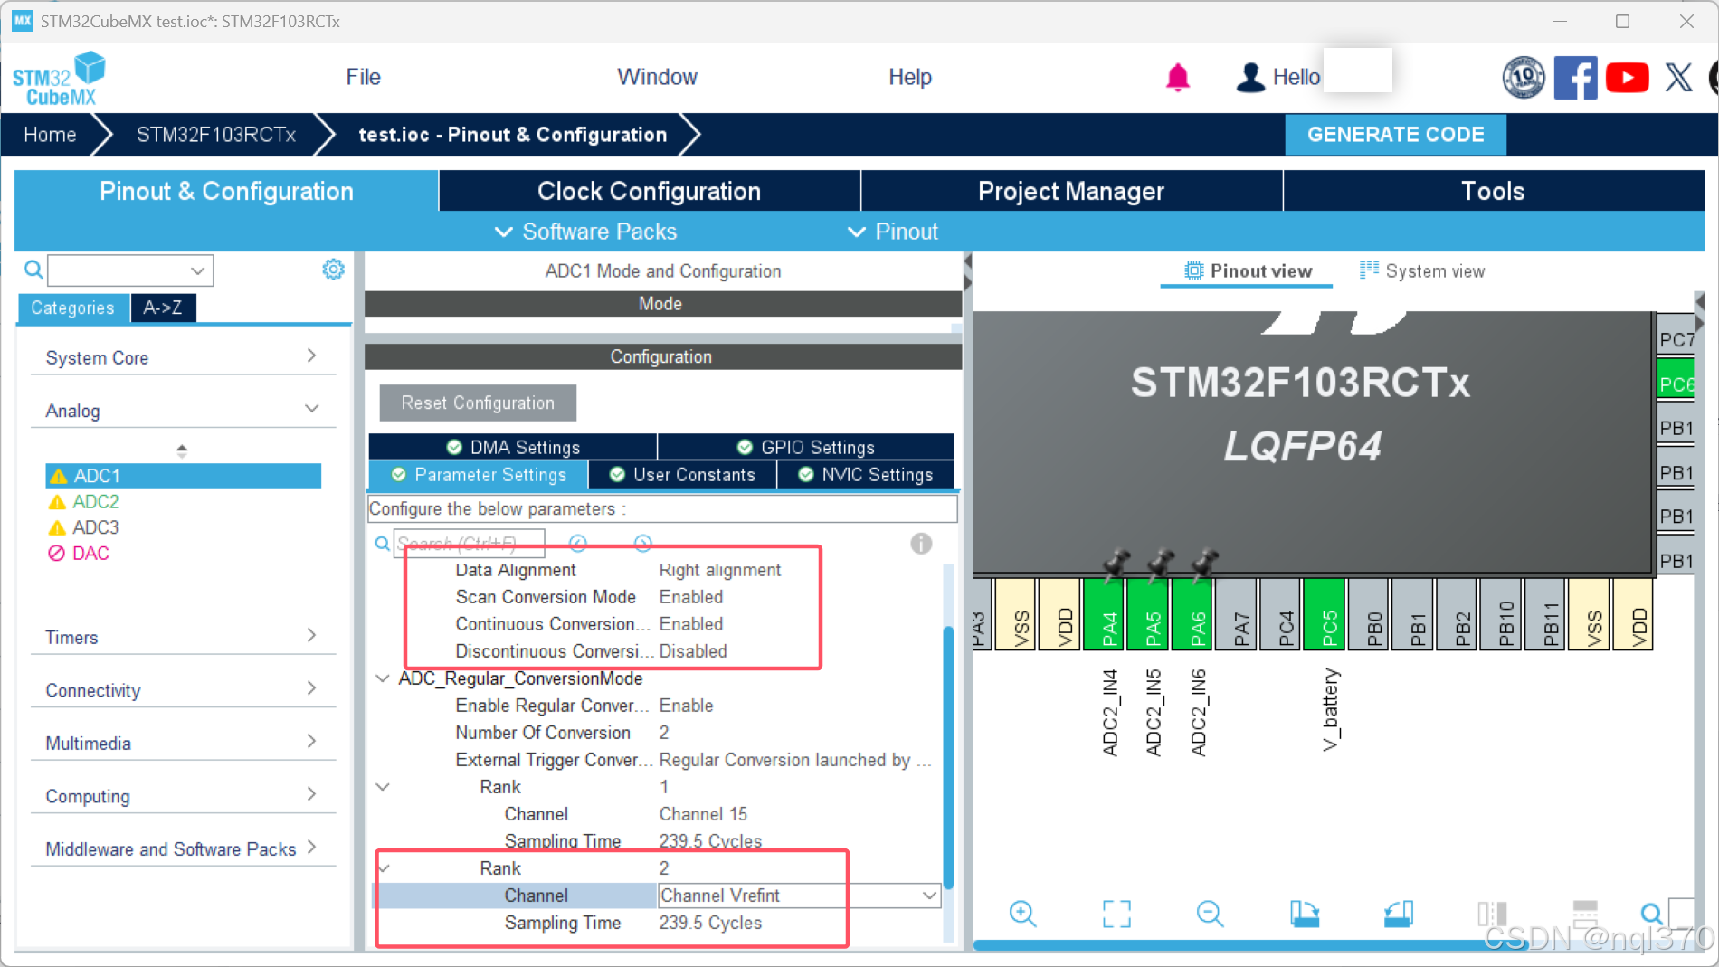
Task: Collapse the Rank 1 tree node
Action: [x=383, y=787]
